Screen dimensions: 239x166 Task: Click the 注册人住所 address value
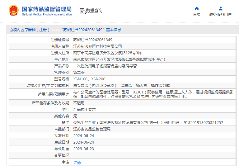point(107,53)
